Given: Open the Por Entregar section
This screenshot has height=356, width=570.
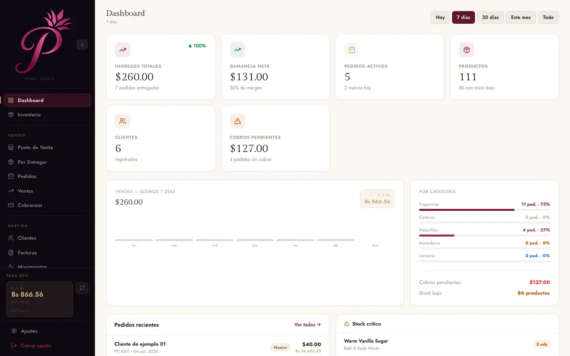Looking at the screenshot, I should pyautogui.click(x=47, y=162).
